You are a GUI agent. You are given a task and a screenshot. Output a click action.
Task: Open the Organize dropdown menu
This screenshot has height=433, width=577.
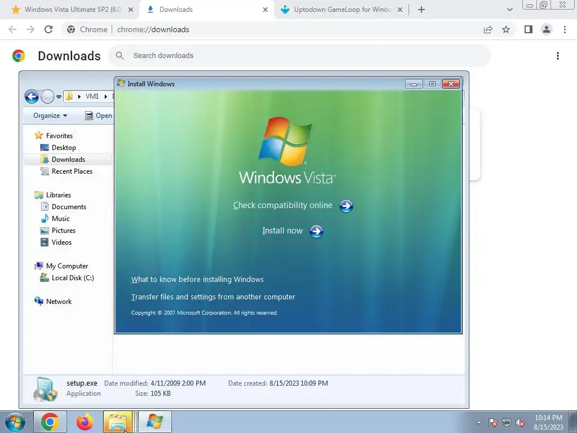(x=50, y=116)
